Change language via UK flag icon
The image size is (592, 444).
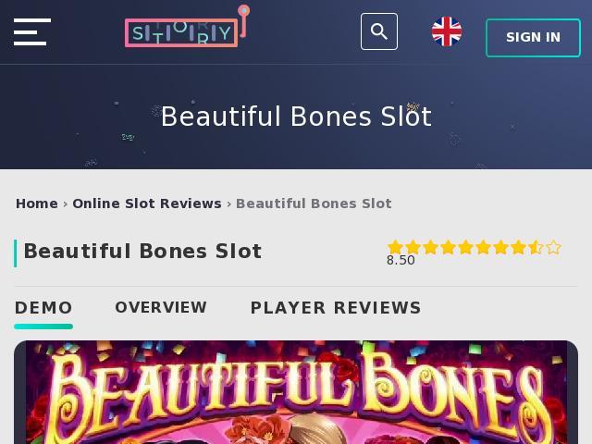click(447, 31)
